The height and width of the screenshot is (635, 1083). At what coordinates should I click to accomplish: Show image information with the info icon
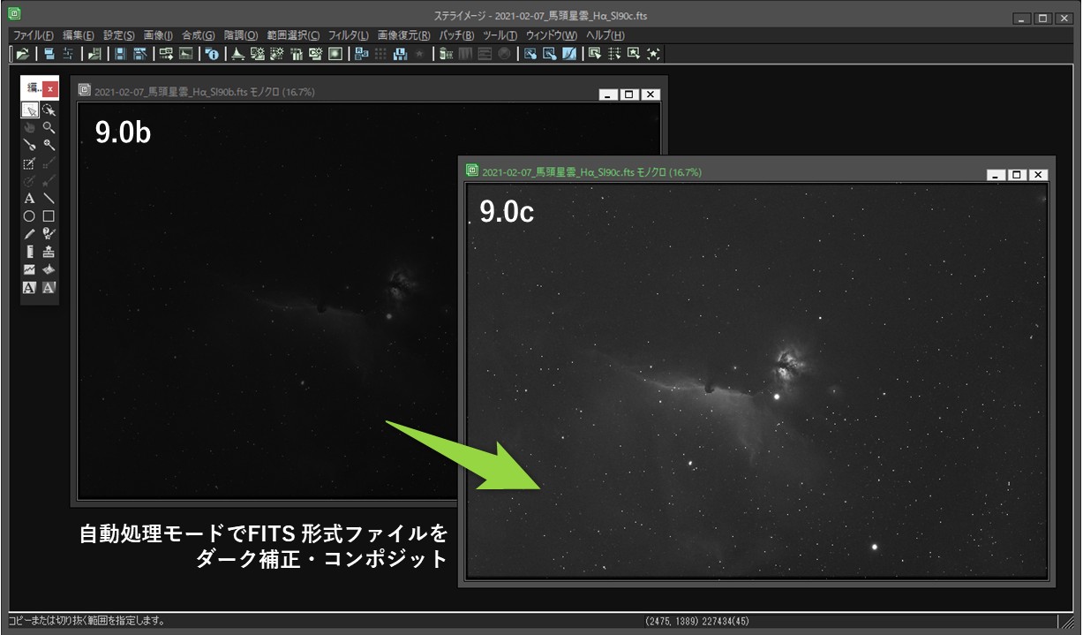[211, 54]
